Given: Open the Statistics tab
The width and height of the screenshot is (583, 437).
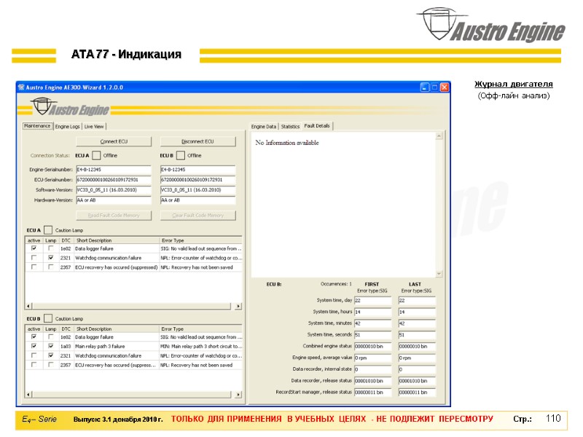Looking at the screenshot, I should click(290, 125).
